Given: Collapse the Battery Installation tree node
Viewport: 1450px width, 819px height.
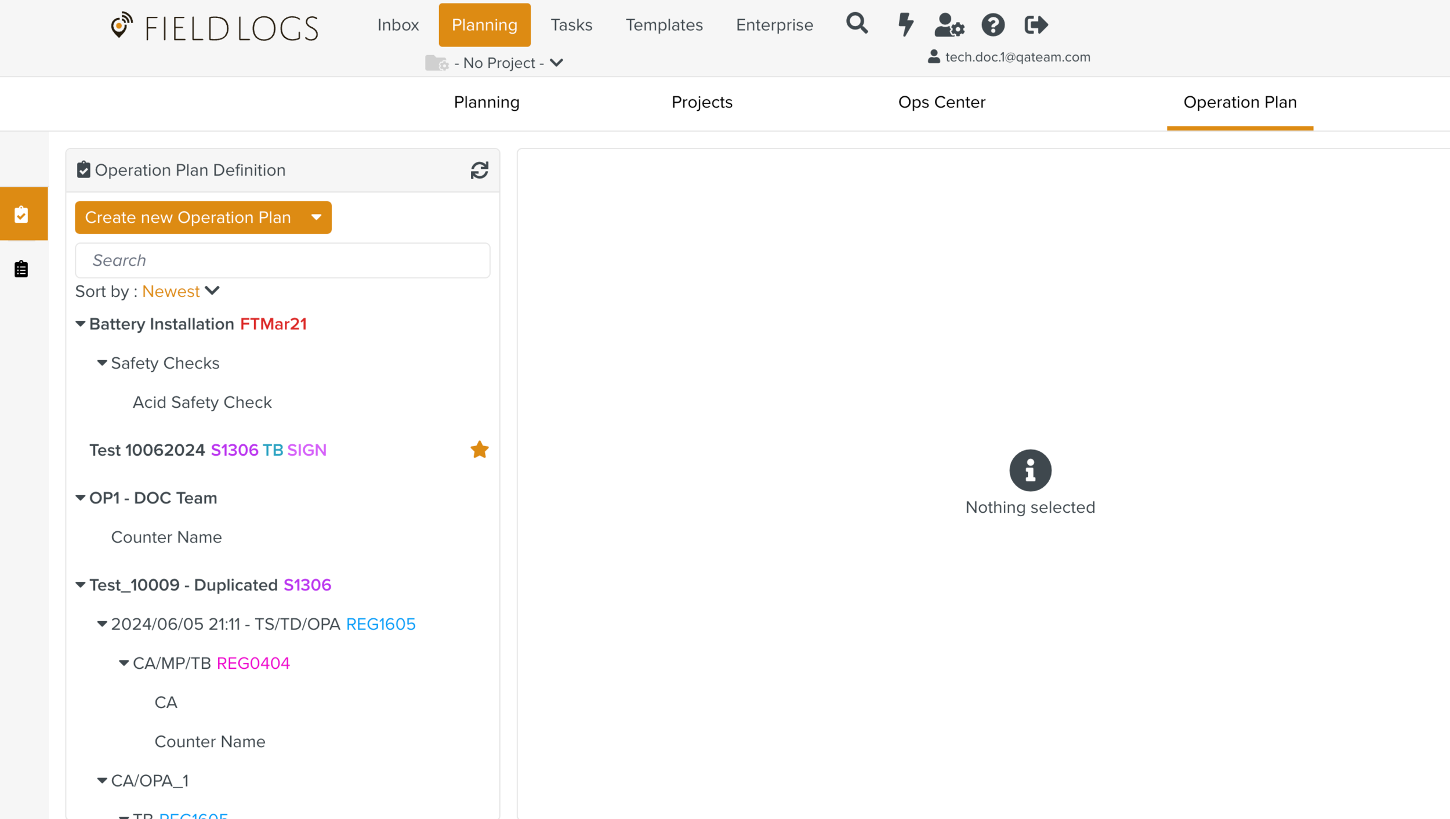Looking at the screenshot, I should [81, 324].
